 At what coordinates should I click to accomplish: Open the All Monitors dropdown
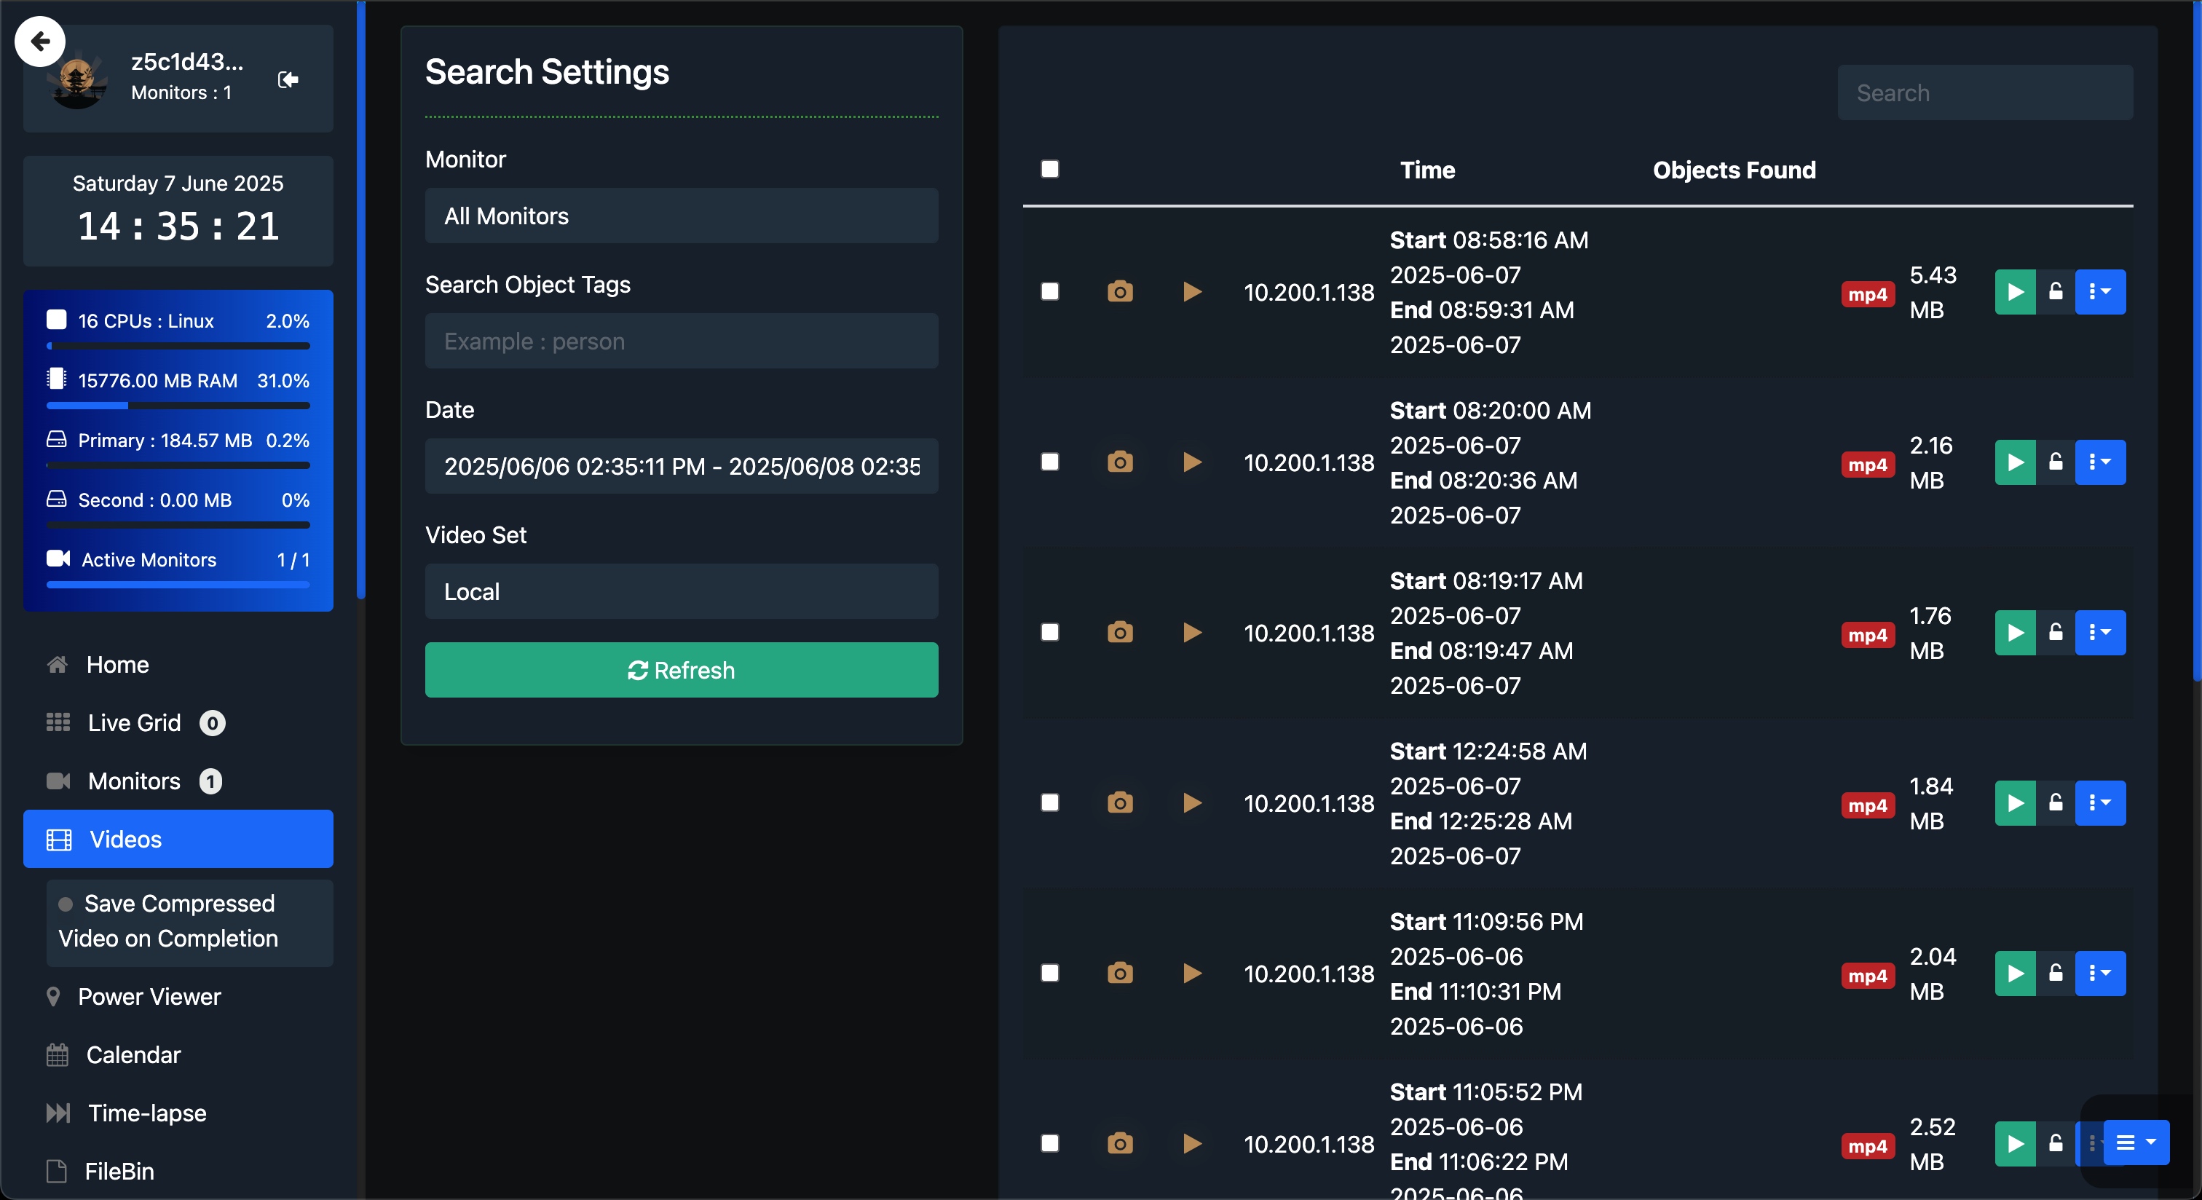point(682,216)
